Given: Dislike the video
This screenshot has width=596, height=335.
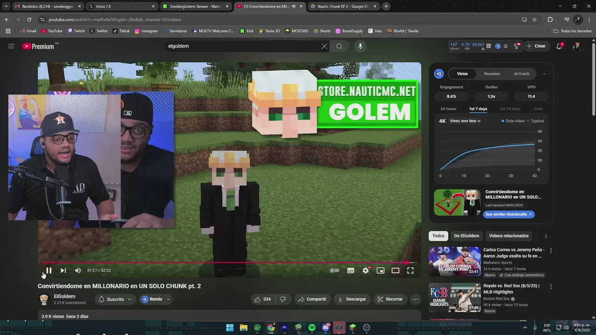Looking at the screenshot, I should pos(283,299).
